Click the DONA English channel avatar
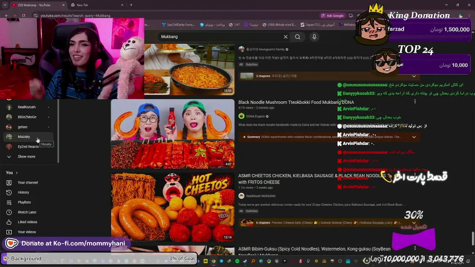The image size is (475, 267). tap(242, 116)
